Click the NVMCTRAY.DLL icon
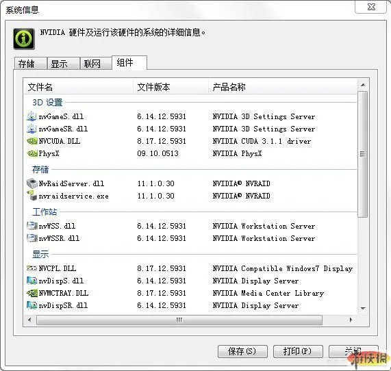The width and height of the screenshot is (391, 371). (x=32, y=293)
